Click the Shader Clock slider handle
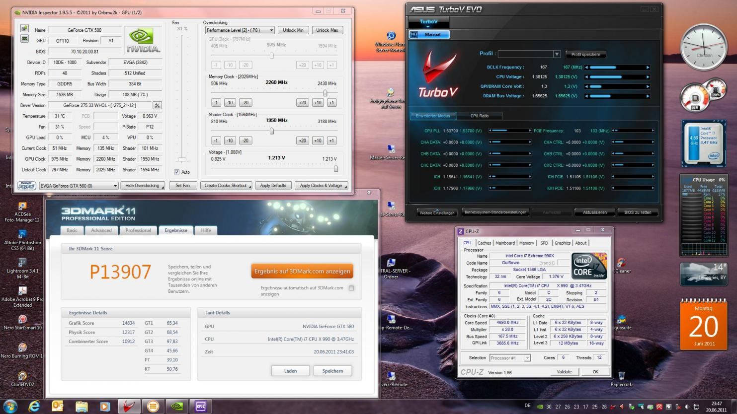737x414 pixels. coord(272,131)
